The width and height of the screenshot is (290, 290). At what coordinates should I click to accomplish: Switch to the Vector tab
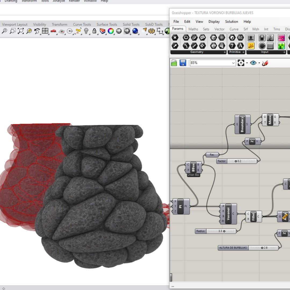point(219,29)
